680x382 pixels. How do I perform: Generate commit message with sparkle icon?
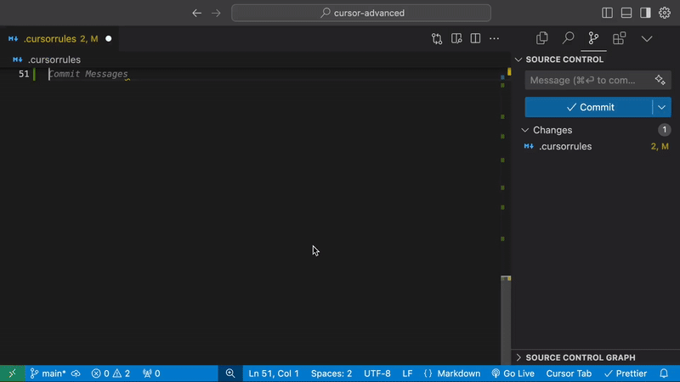(660, 80)
